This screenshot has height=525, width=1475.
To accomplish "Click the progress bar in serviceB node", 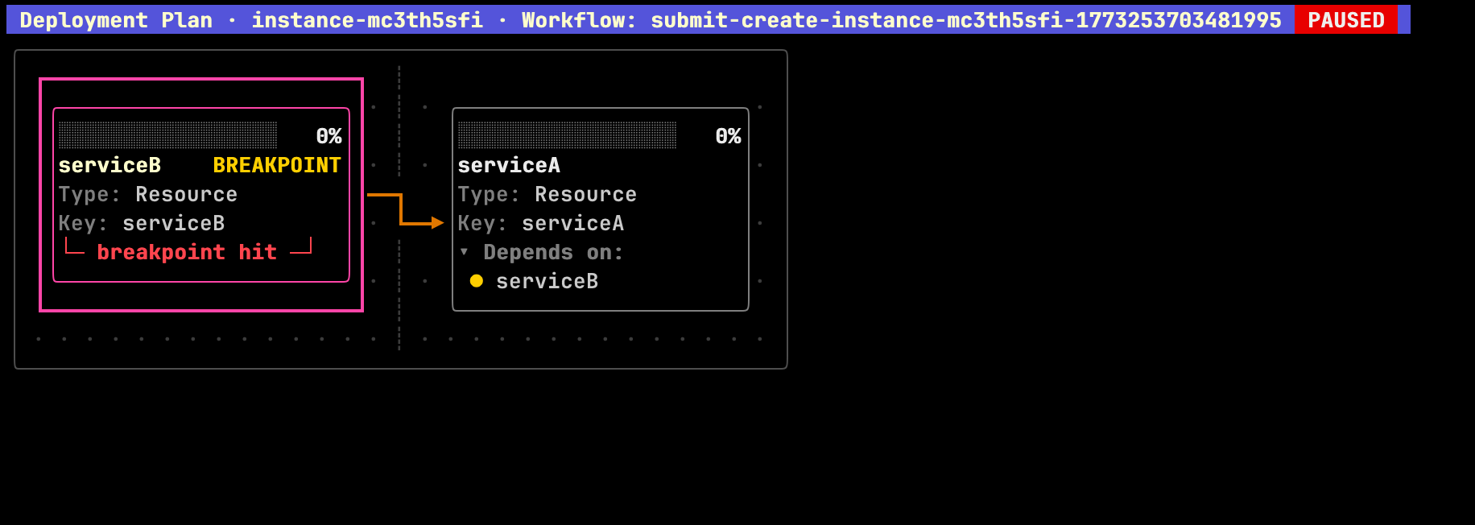I will coord(167,135).
